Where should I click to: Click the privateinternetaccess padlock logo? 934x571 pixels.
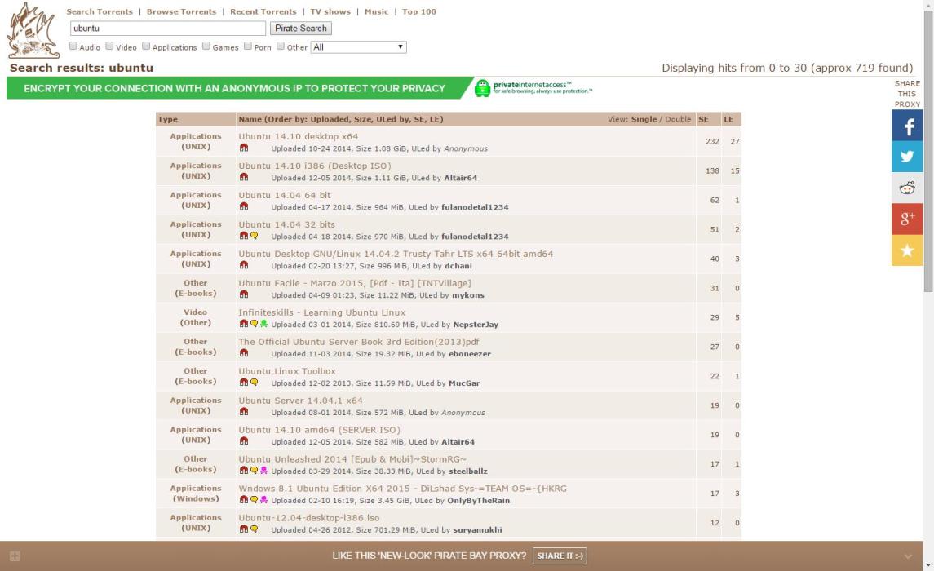(482, 88)
